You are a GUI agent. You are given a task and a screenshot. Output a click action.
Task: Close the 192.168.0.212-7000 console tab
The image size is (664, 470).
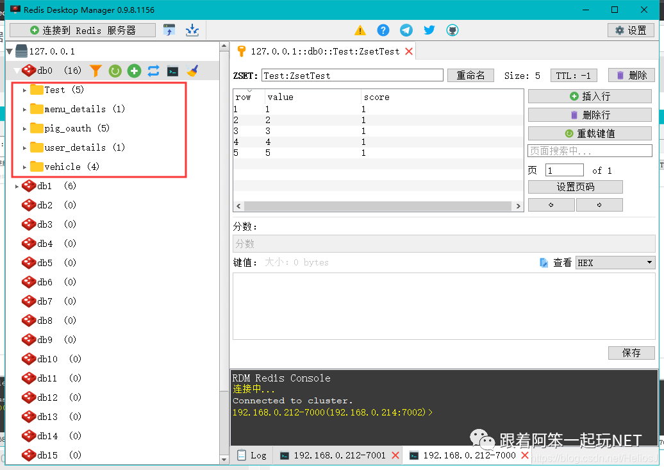[x=525, y=455]
